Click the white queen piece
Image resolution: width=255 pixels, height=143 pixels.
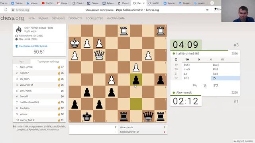point(99,55)
